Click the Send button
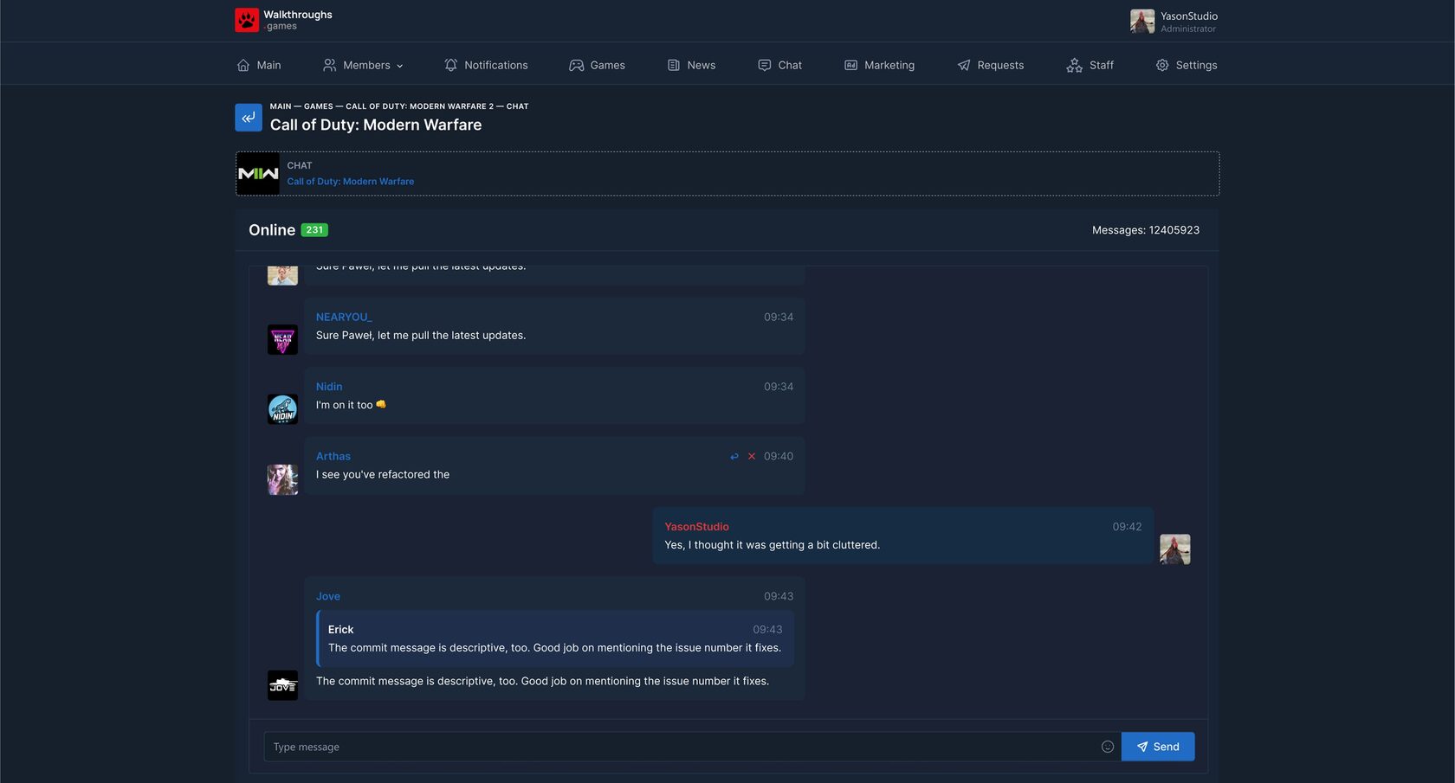The height and width of the screenshot is (783, 1455). [1158, 747]
